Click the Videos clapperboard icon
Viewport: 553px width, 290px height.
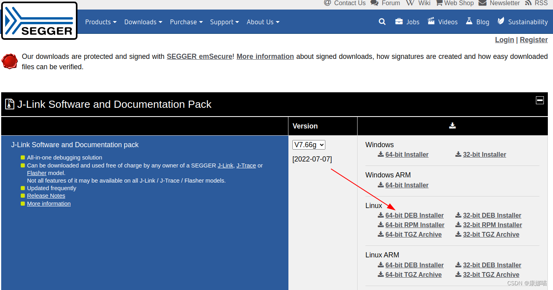pos(431,21)
